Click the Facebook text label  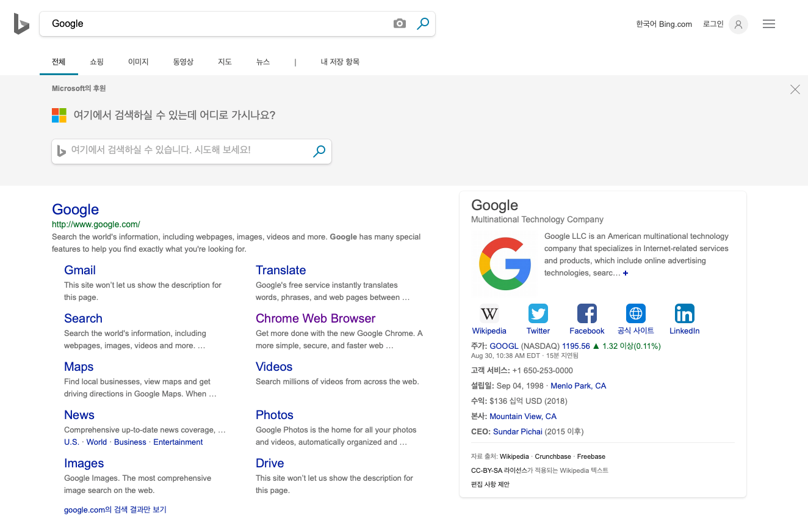coord(587,331)
